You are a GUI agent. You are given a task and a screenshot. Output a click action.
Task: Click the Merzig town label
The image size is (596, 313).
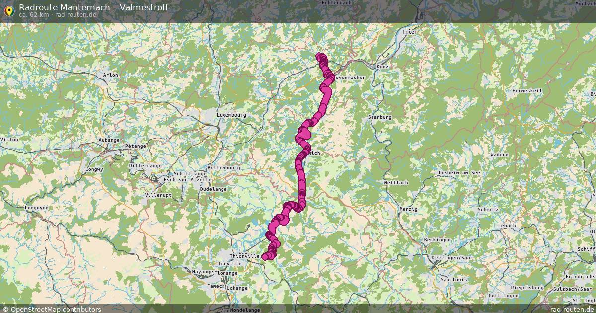(408, 209)
